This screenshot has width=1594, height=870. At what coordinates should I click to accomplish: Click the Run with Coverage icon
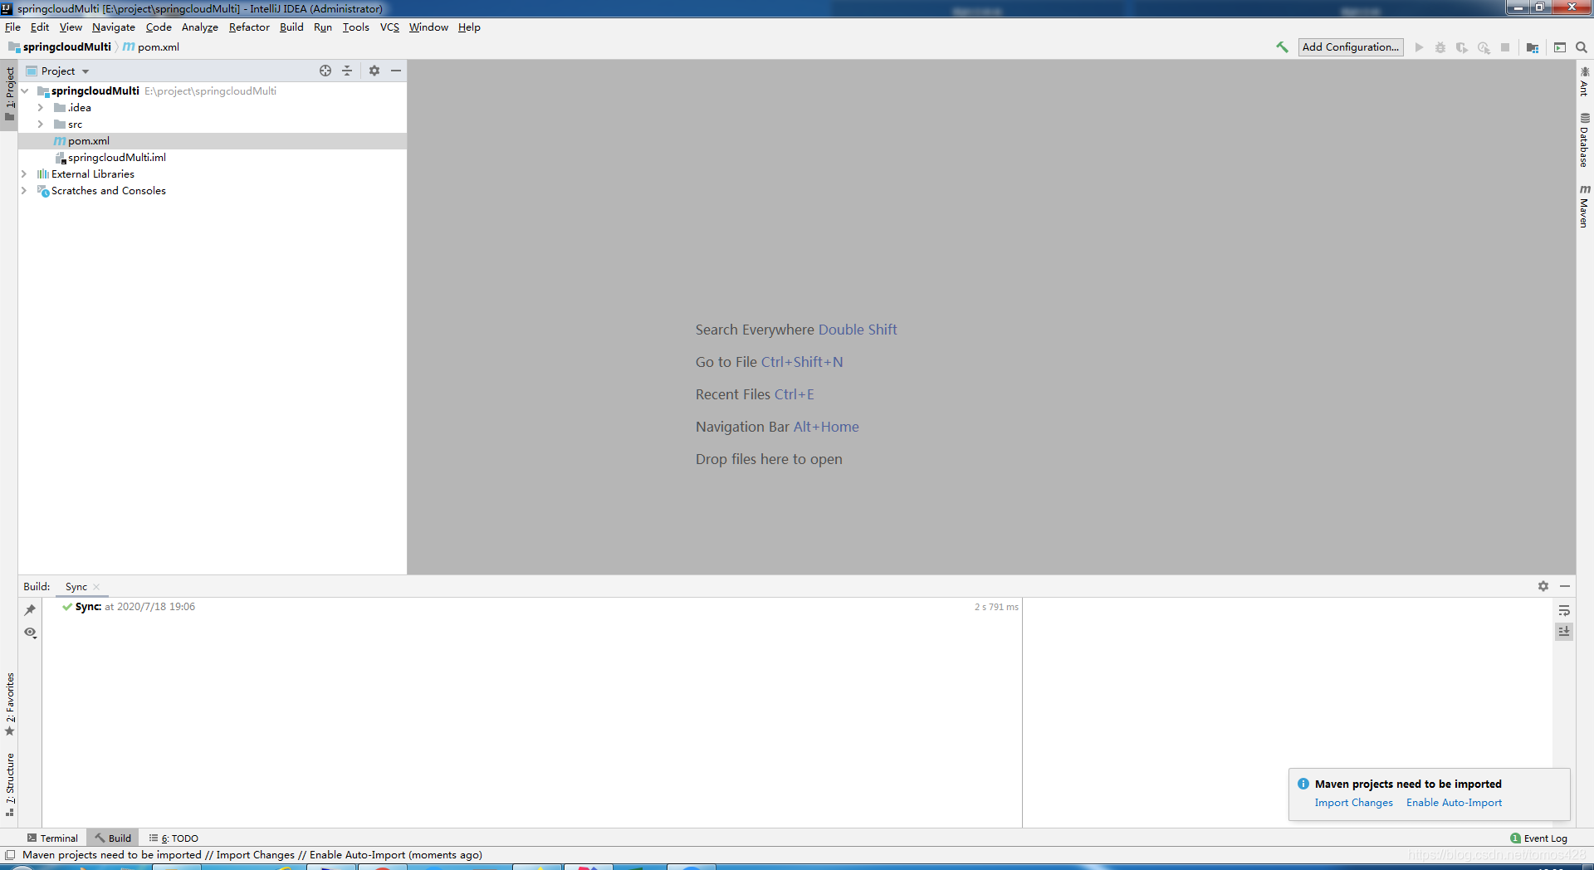(x=1462, y=47)
